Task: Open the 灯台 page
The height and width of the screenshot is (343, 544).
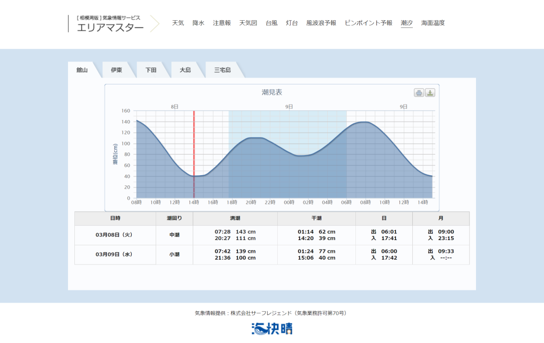Action: 292,23
